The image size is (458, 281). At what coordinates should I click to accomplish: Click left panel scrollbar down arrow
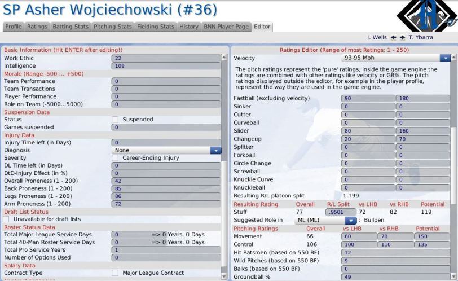[224, 276]
